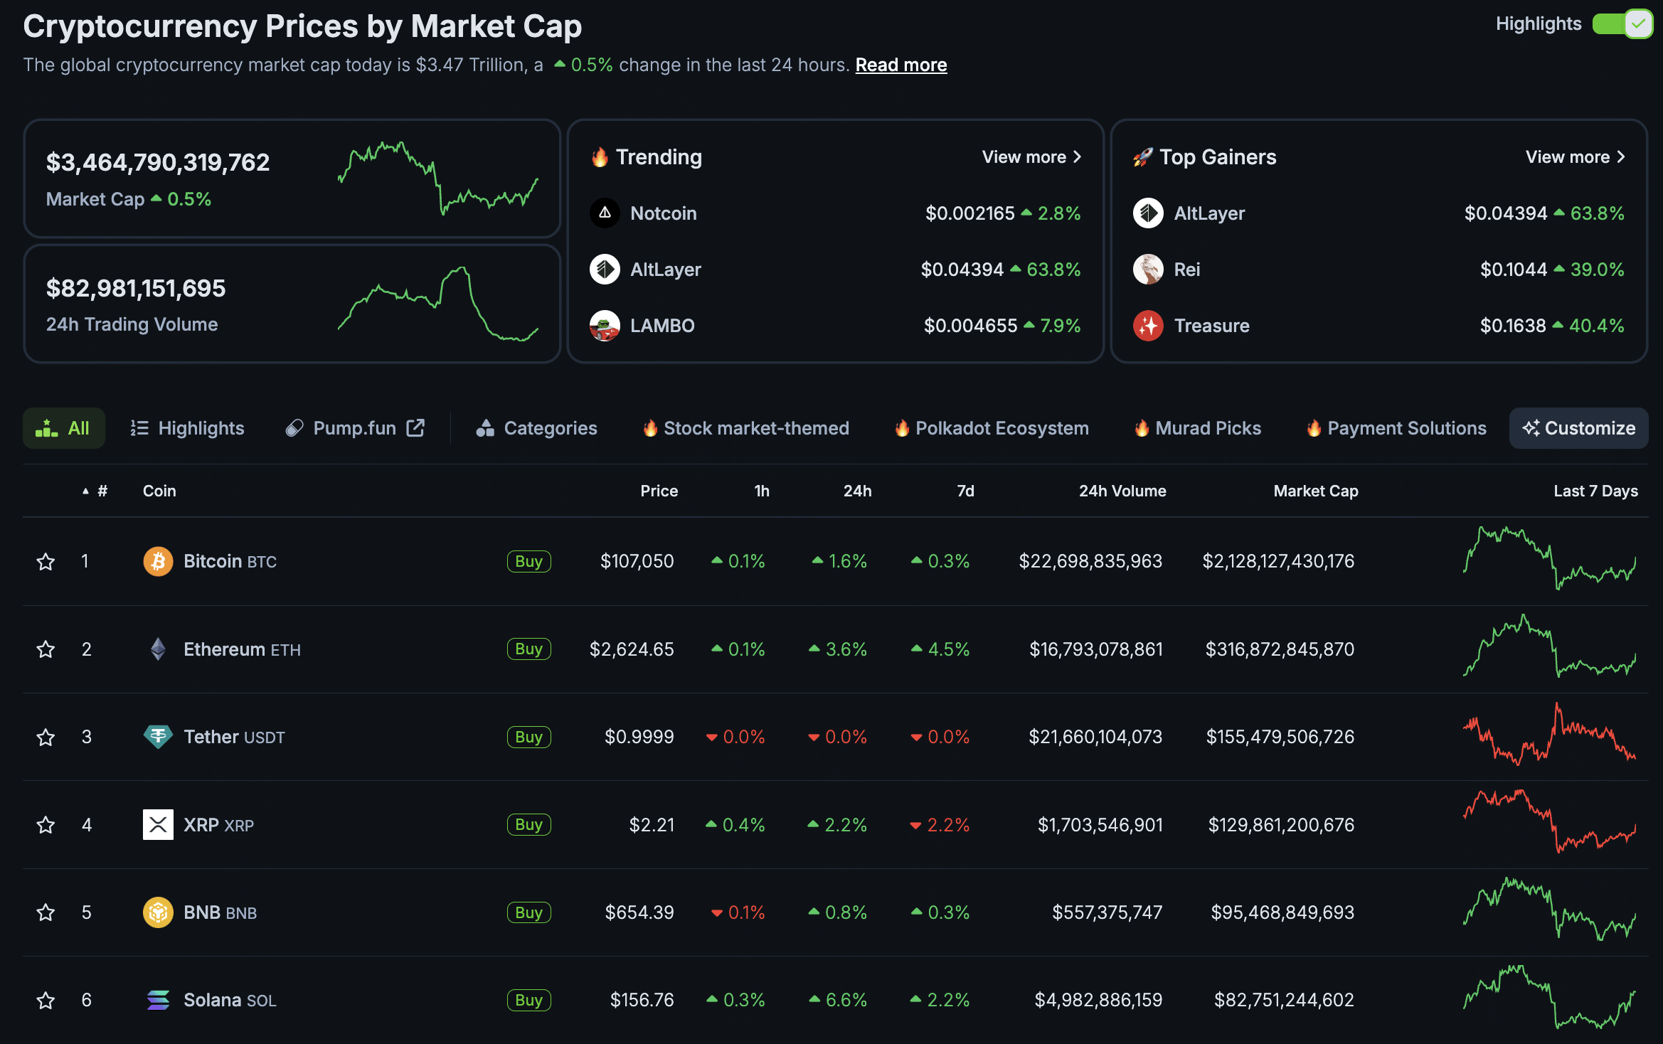
Task: Sort by 1h change column
Action: click(x=762, y=491)
